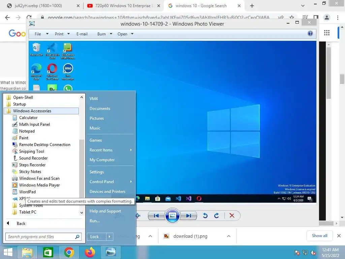Expand the Tablet PC folder
The width and height of the screenshot is (345, 259).
click(28, 212)
